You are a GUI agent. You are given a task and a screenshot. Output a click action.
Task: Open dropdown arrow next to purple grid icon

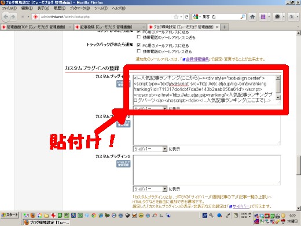269,17
